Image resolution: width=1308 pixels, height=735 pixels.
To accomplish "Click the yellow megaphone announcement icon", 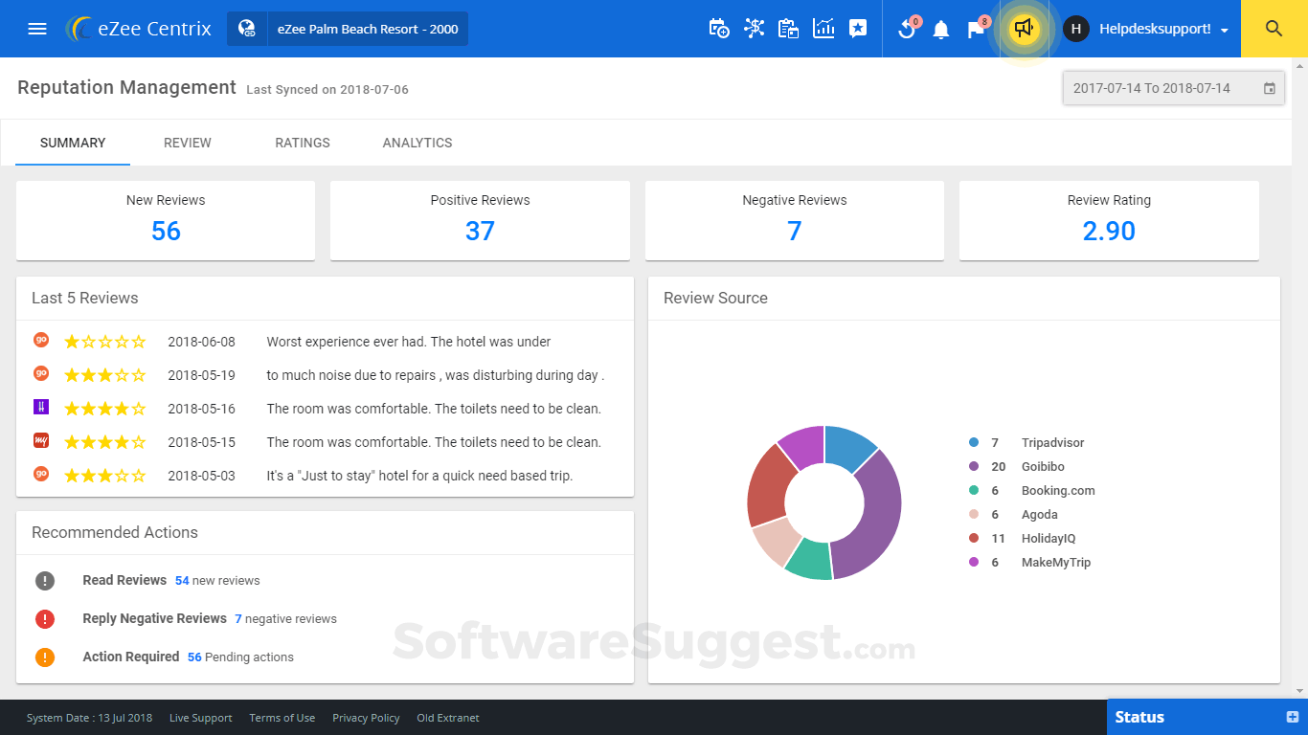I will (1024, 29).
